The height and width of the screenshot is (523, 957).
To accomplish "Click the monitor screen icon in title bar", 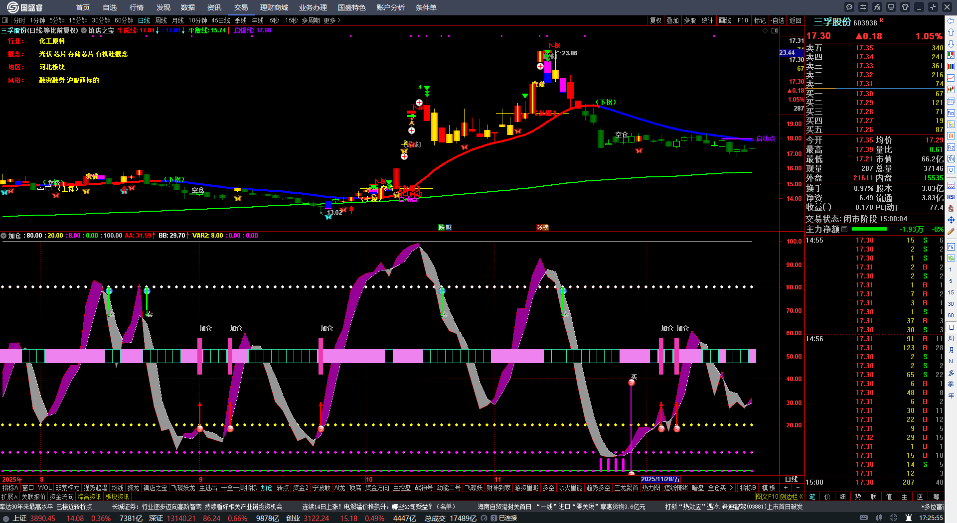I will [x=891, y=7].
